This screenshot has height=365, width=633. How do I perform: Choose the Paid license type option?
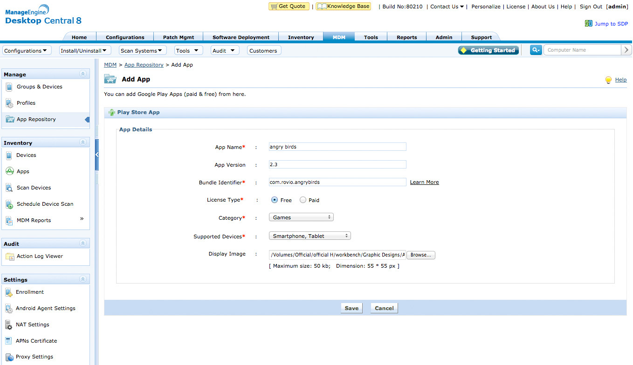[302, 200]
